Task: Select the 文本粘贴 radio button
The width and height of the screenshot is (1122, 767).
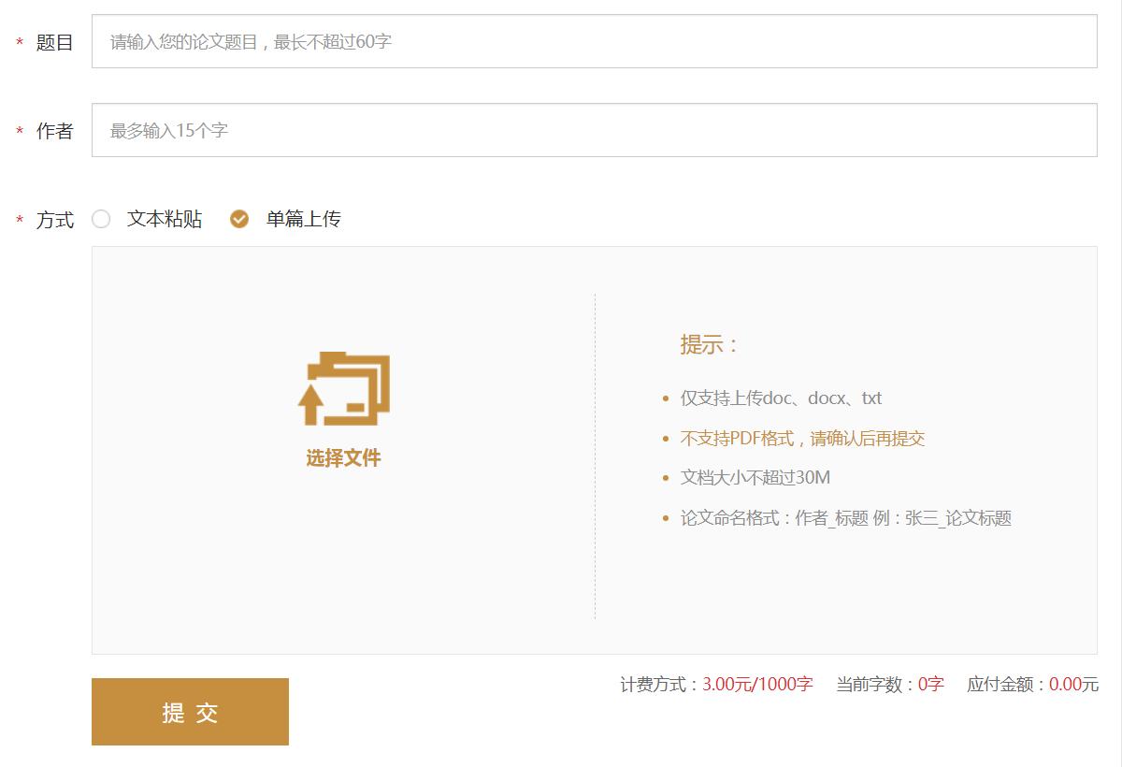Action: 100,219
